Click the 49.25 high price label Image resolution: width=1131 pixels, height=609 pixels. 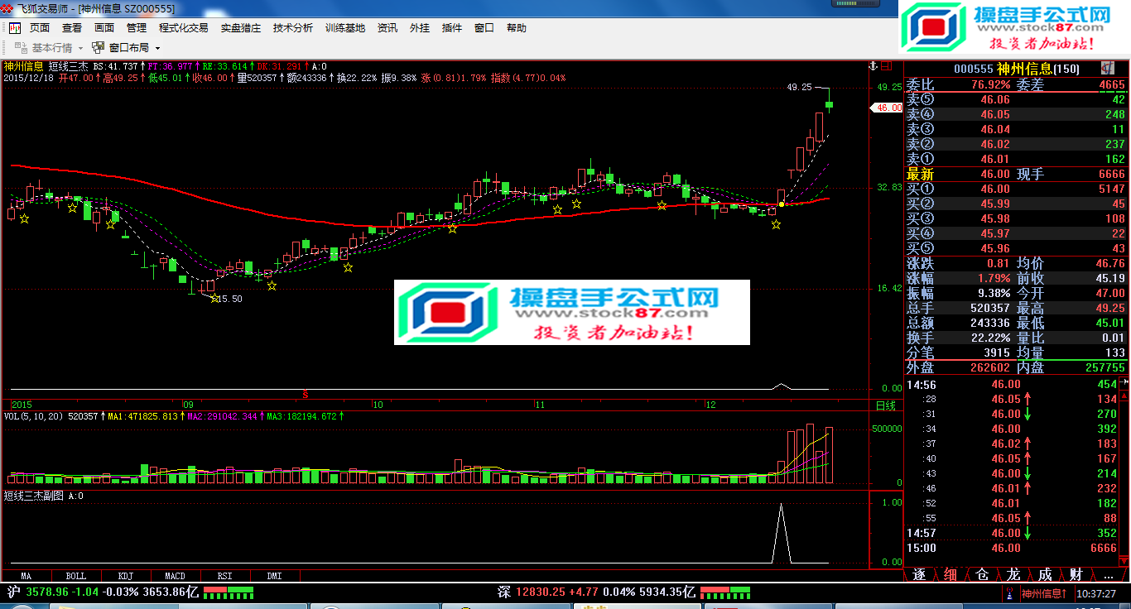tap(799, 86)
